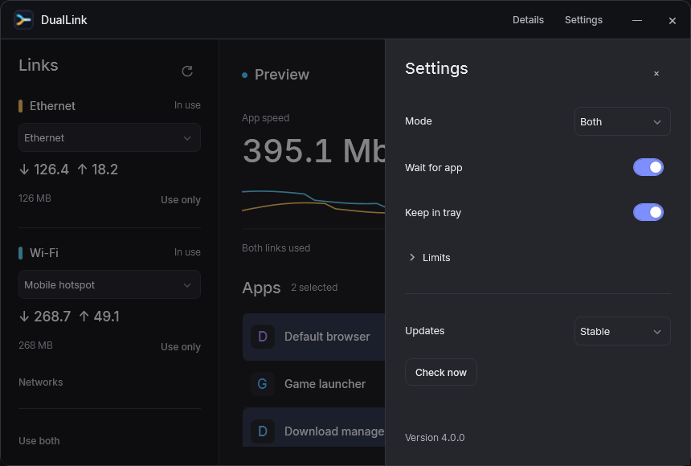
Task: Click the Updates label
Action: pyautogui.click(x=424, y=331)
